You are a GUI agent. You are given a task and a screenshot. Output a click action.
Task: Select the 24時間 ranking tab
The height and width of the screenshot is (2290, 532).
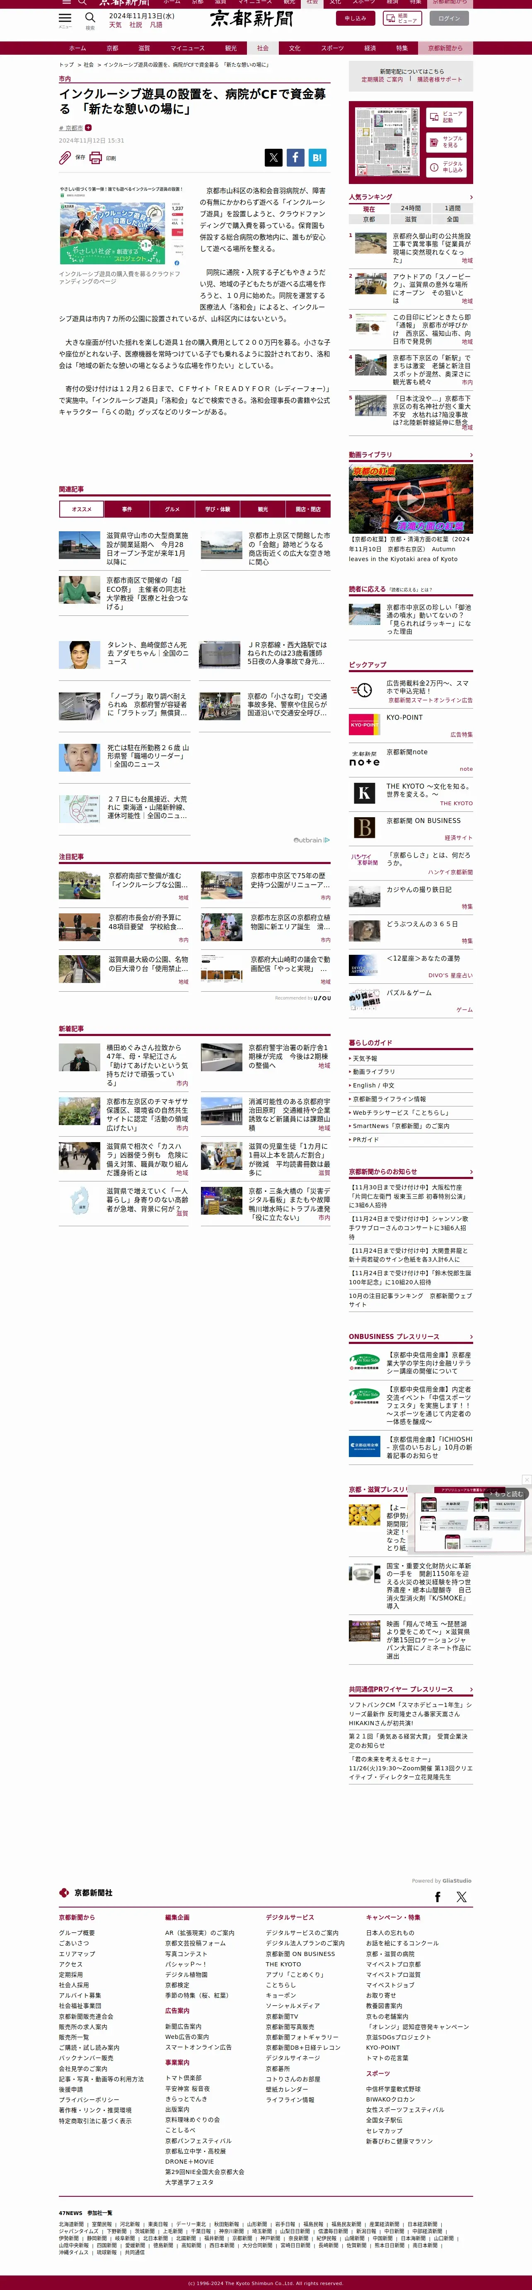pyautogui.click(x=410, y=209)
